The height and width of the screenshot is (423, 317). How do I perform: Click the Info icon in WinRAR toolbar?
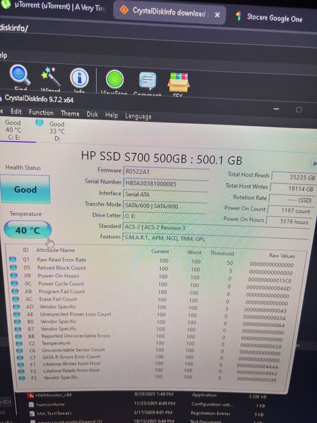tap(79, 78)
